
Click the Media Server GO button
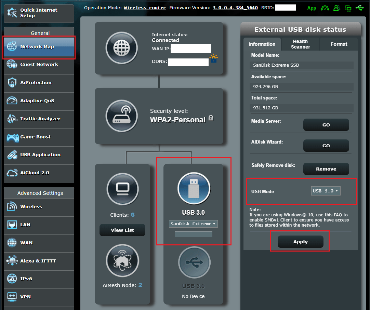click(x=326, y=125)
